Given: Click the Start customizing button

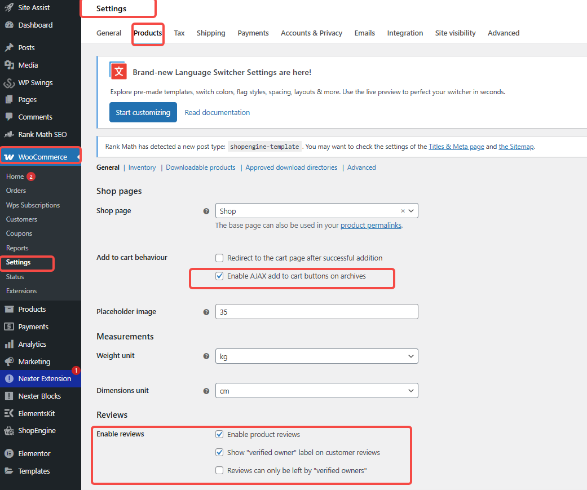Looking at the screenshot, I should coord(143,112).
